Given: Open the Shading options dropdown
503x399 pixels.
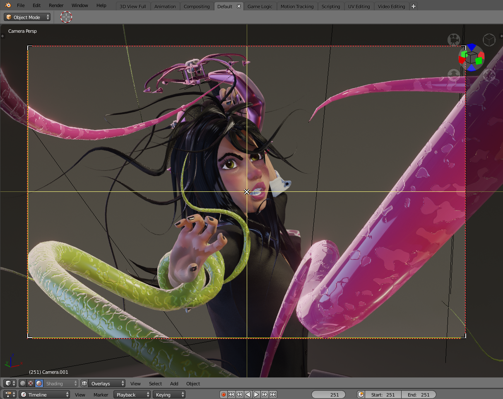Looking at the screenshot, I should click(61, 384).
